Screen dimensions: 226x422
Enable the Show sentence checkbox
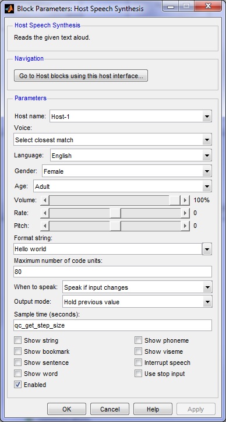click(17, 363)
